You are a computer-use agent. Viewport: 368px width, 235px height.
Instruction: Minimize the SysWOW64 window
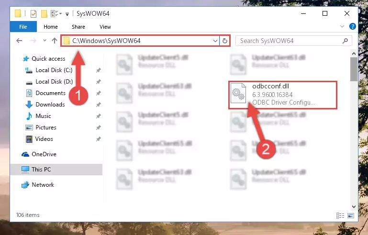coord(303,13)
